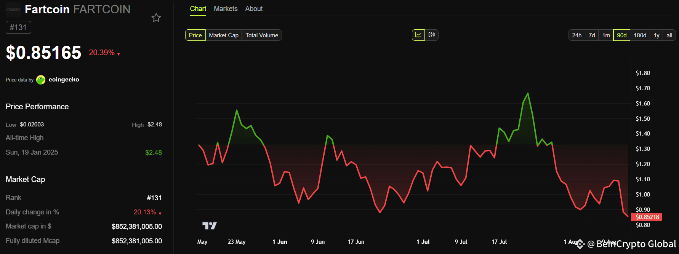The image size is (679, 254).
Task: Click the $1.80 price axis label
Action: [x=643, y=73]
